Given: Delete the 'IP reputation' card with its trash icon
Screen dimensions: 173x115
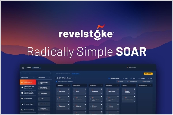Looking at the screenshot, I should [69, 101].
